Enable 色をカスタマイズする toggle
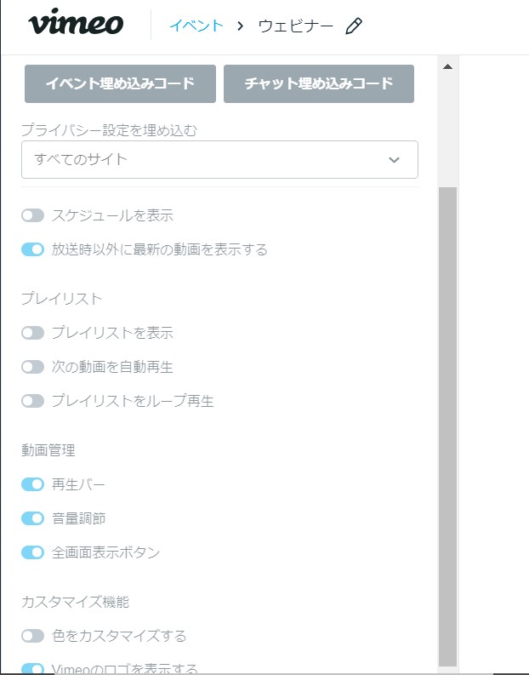 (x=32, y=636)
